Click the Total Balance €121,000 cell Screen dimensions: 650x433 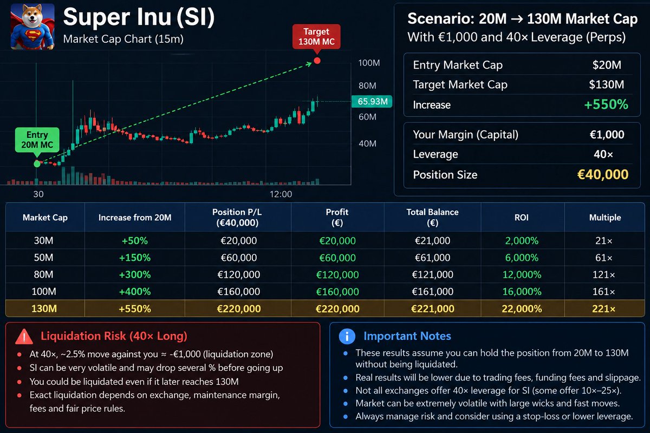tap(432, 274)
